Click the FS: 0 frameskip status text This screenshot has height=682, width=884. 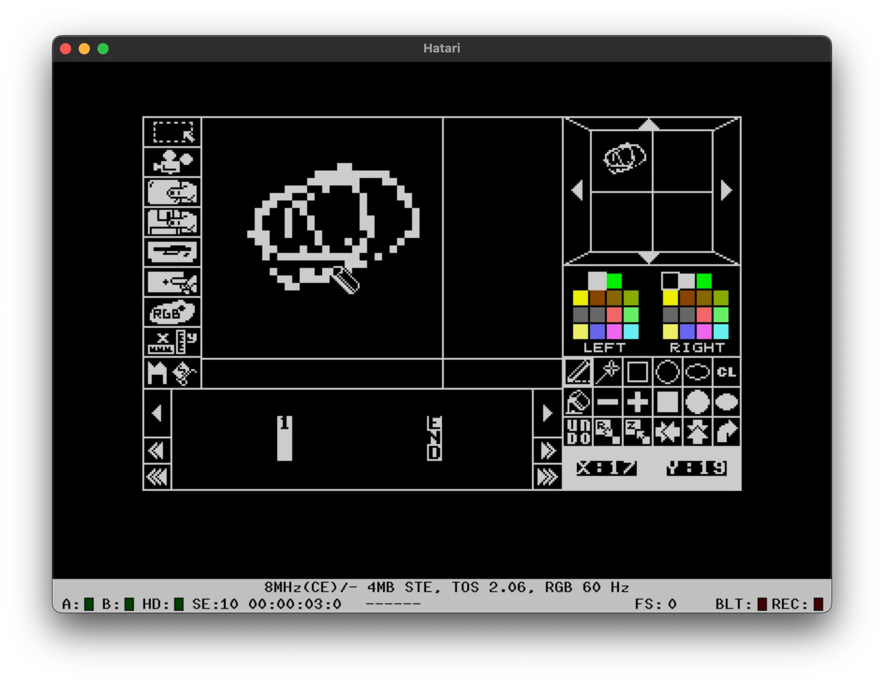656,604
